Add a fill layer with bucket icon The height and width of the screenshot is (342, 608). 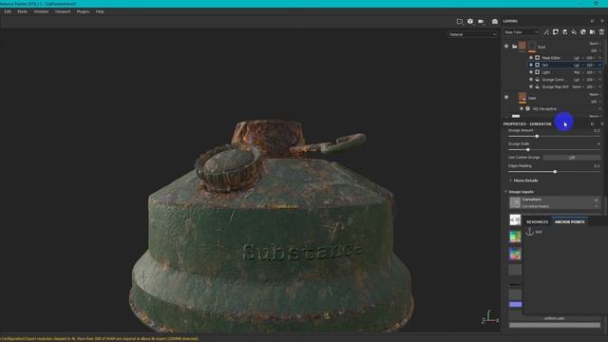pyautogui.click(x=574, y=32)
